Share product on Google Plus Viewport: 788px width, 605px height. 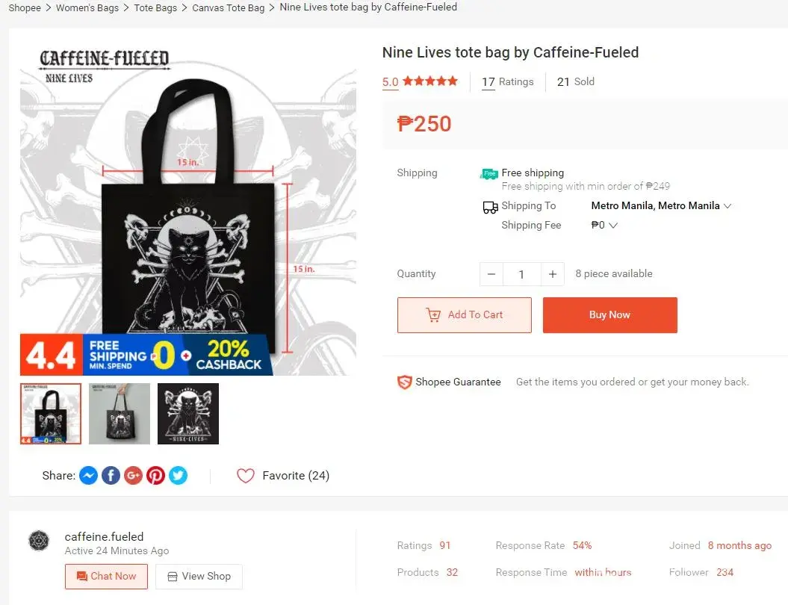click(x=133, y=475)
